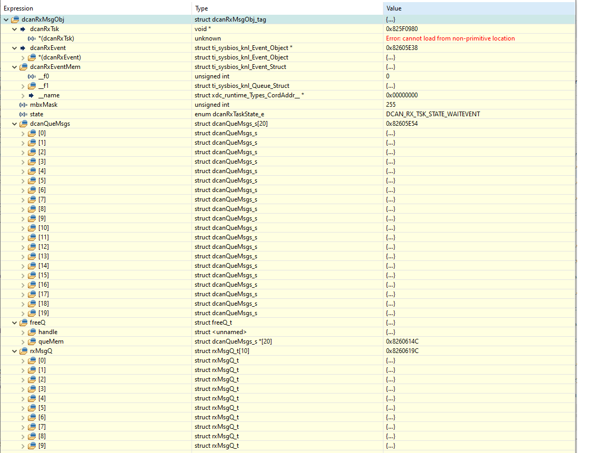Select __name value 0x00000000
Viewport: 606px width, 453px height.
pos(402,95)
